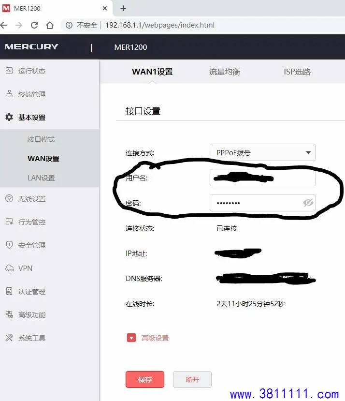Switch to the 流量均衡 tab
This screenshot has height=401, width=345.
224,72
